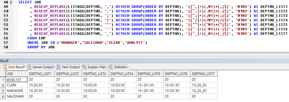Screen dimensions: 289x102
Task: Select the DEPTNO_LIST4 column header
Action: (x=122, y=74)
